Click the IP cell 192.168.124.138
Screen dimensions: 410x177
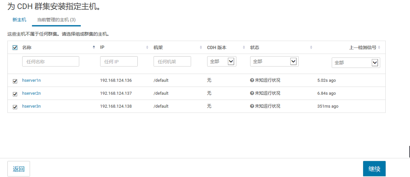[116, 106]
